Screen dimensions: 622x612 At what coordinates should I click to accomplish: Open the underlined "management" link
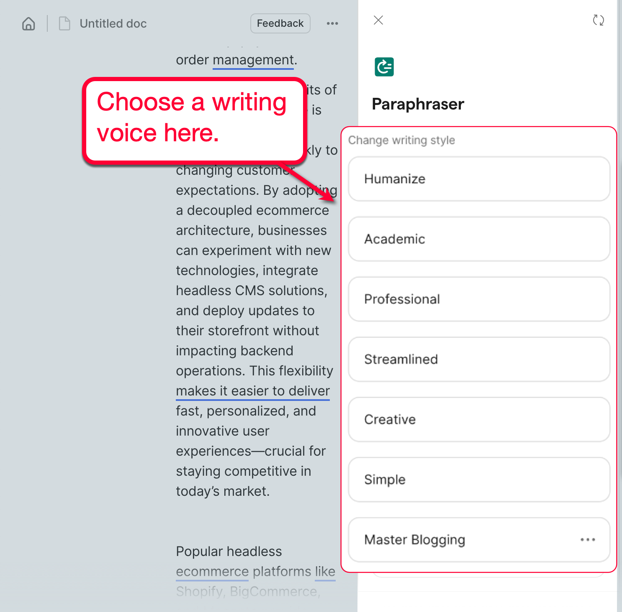tap(252, 60)
